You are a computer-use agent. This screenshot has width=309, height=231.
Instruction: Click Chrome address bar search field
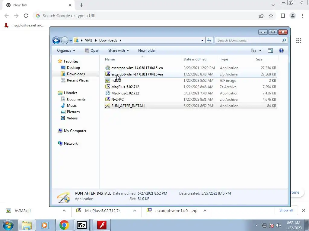(146, 16)
